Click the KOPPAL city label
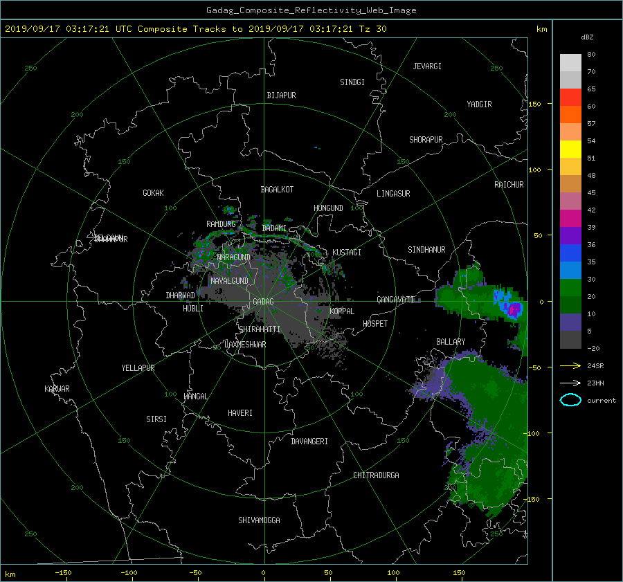 tap(342, 311)
